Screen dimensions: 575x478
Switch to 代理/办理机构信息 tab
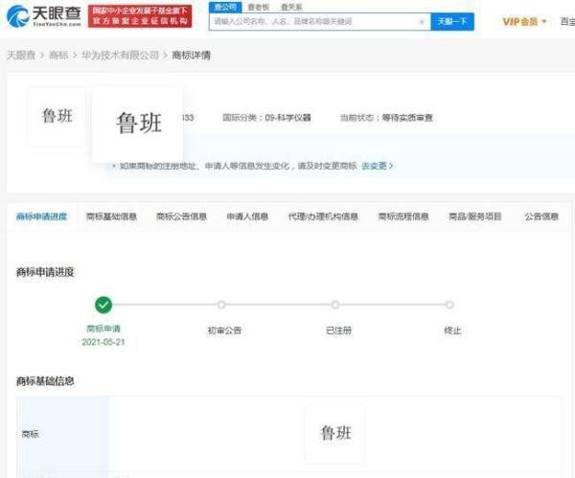coord(323,216)
